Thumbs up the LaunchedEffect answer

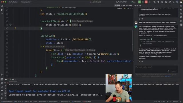pyautogui.click(x=140, y=61)
